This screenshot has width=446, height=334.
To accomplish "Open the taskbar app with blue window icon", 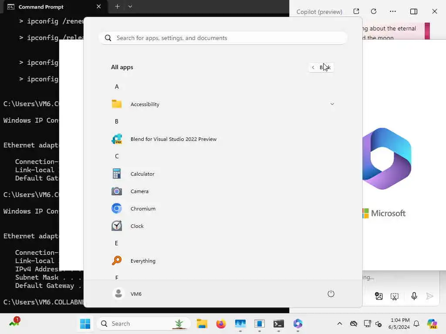I will [260, 324].
